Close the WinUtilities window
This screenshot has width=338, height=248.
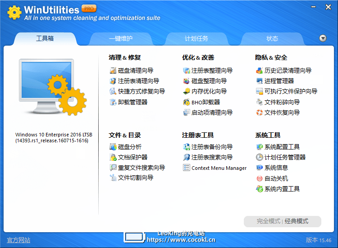[328, 7]
